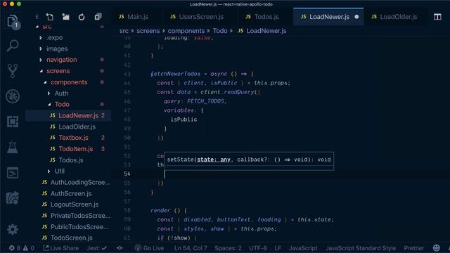Open LoadOlder.js in file tree
The height and width of the screenshot is (253, 450).
tap(77, 126)
